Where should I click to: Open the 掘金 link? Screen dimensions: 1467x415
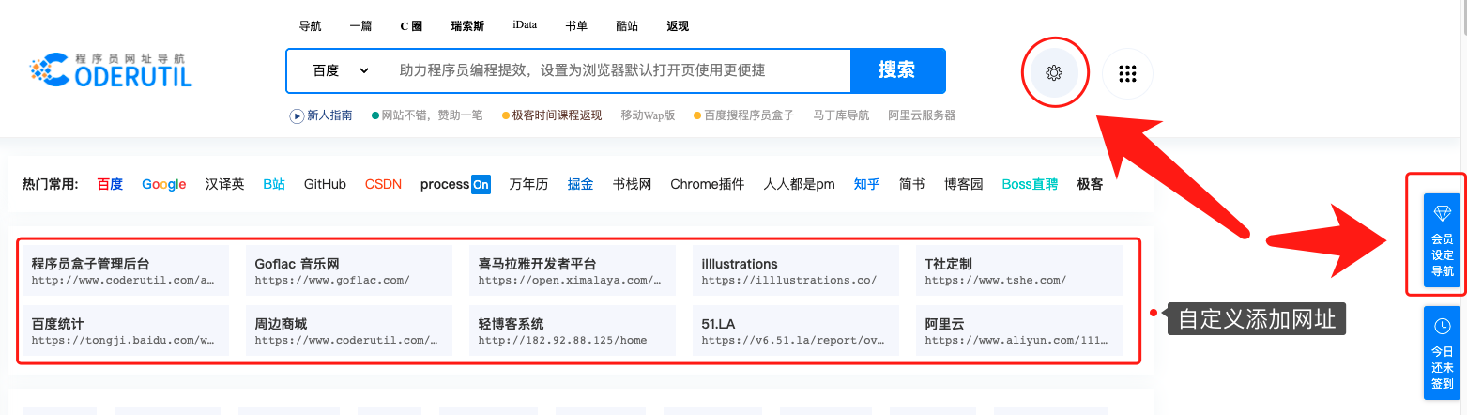point(580,184)
